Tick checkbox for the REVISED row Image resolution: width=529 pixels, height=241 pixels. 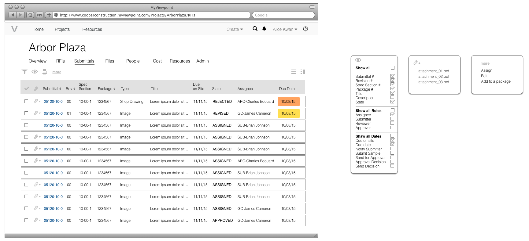pos(26,113)
